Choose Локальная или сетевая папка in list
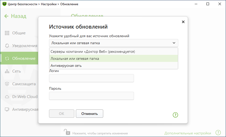Screen dimensions: 226x137 tap(114, 58)
